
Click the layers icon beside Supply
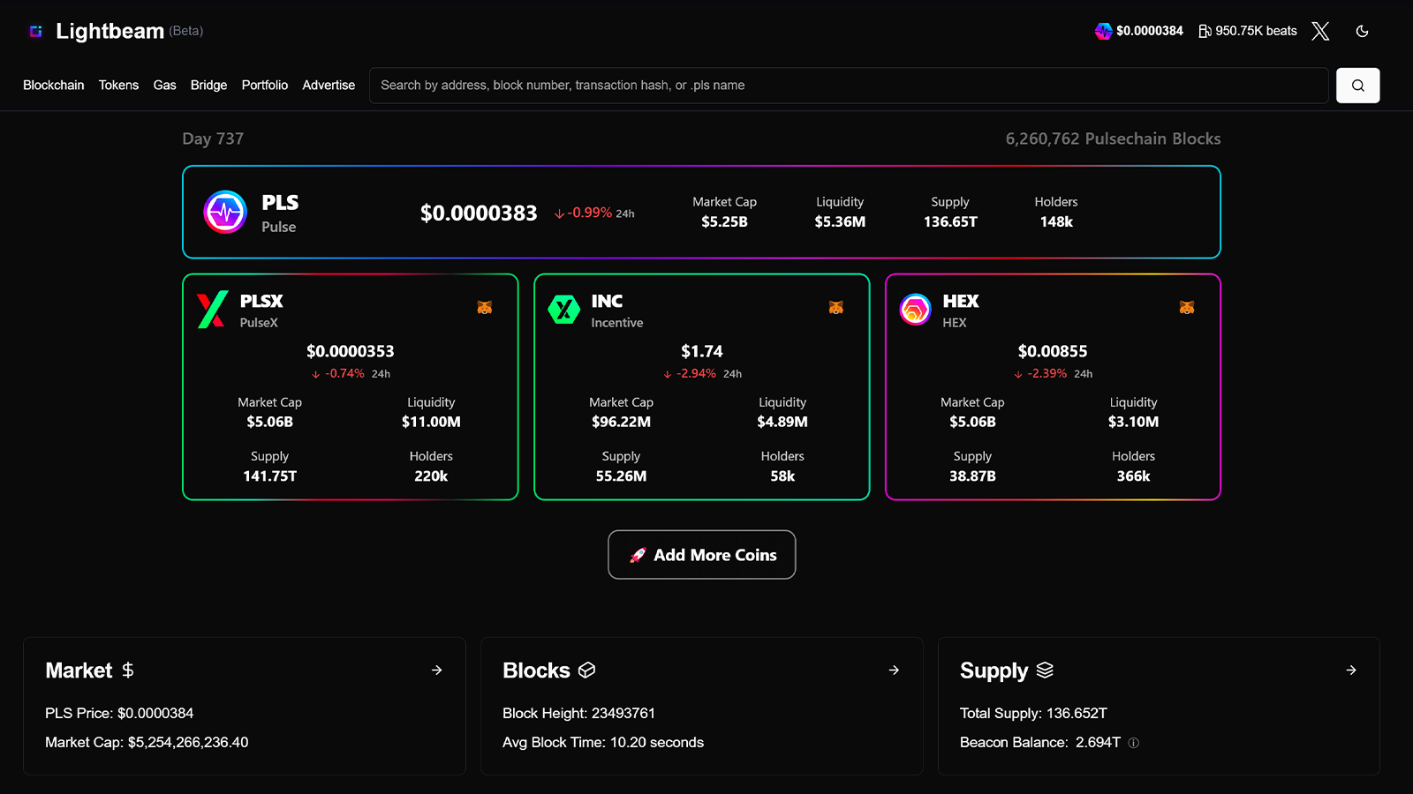click(x=1045, y=670)
